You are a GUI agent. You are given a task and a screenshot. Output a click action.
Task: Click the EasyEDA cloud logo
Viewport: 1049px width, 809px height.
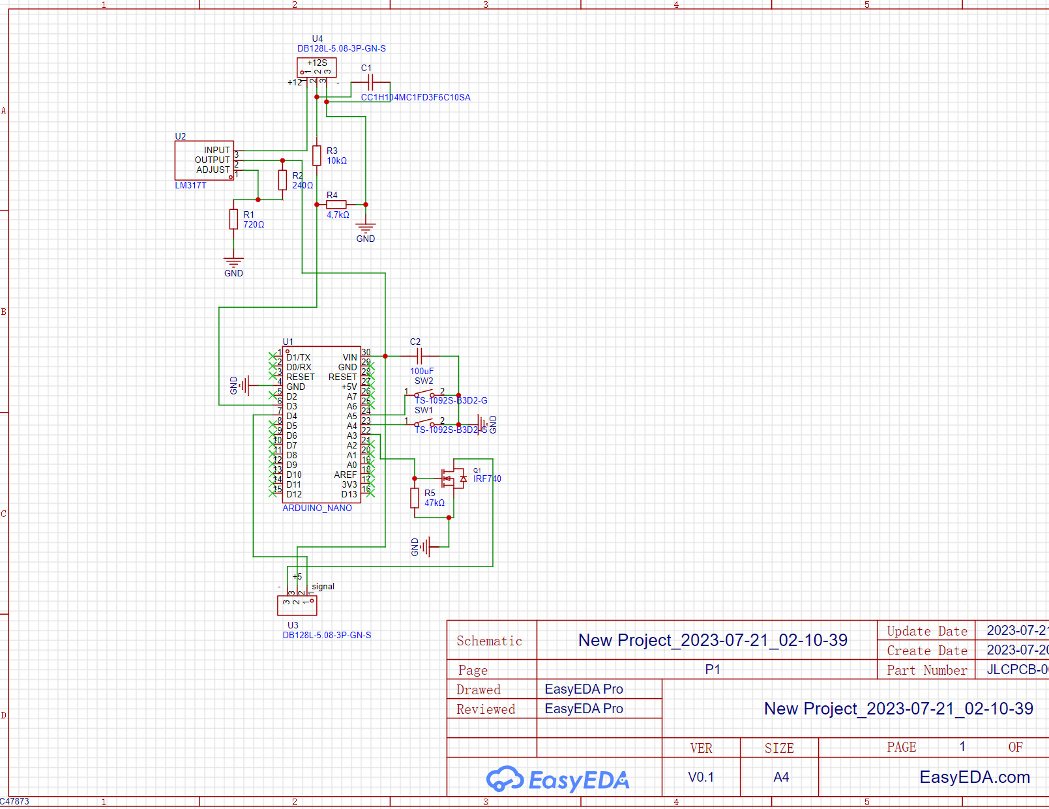[505, 778]
